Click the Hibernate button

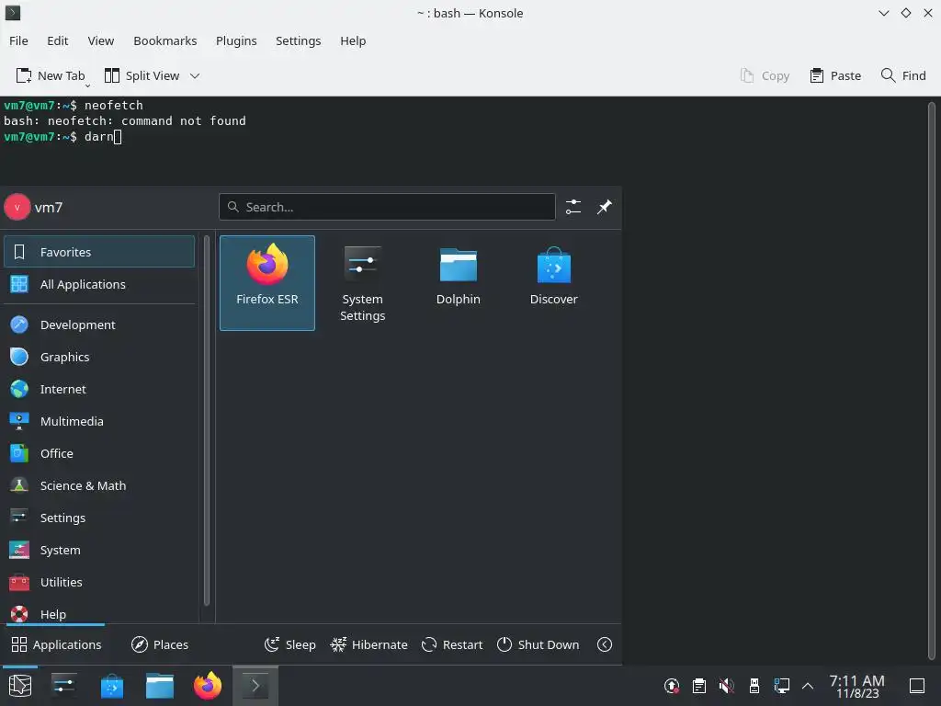tap(369, 644)
